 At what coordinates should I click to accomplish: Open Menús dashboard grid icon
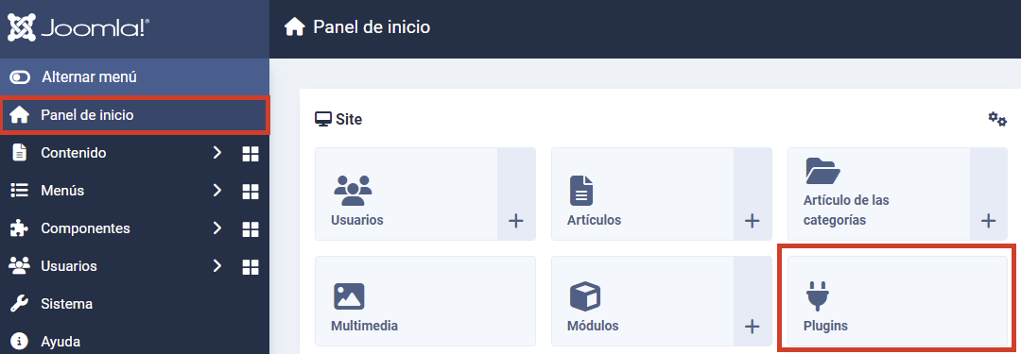(251, 192)
